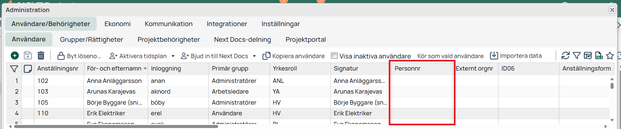Select the Anna Anläggarsson row
The image size is (621, 129).
pyautogui.click(x=308, y=81)
